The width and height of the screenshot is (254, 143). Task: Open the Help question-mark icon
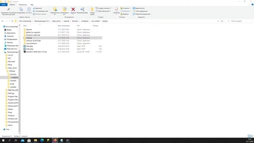(x=252, y=4)
